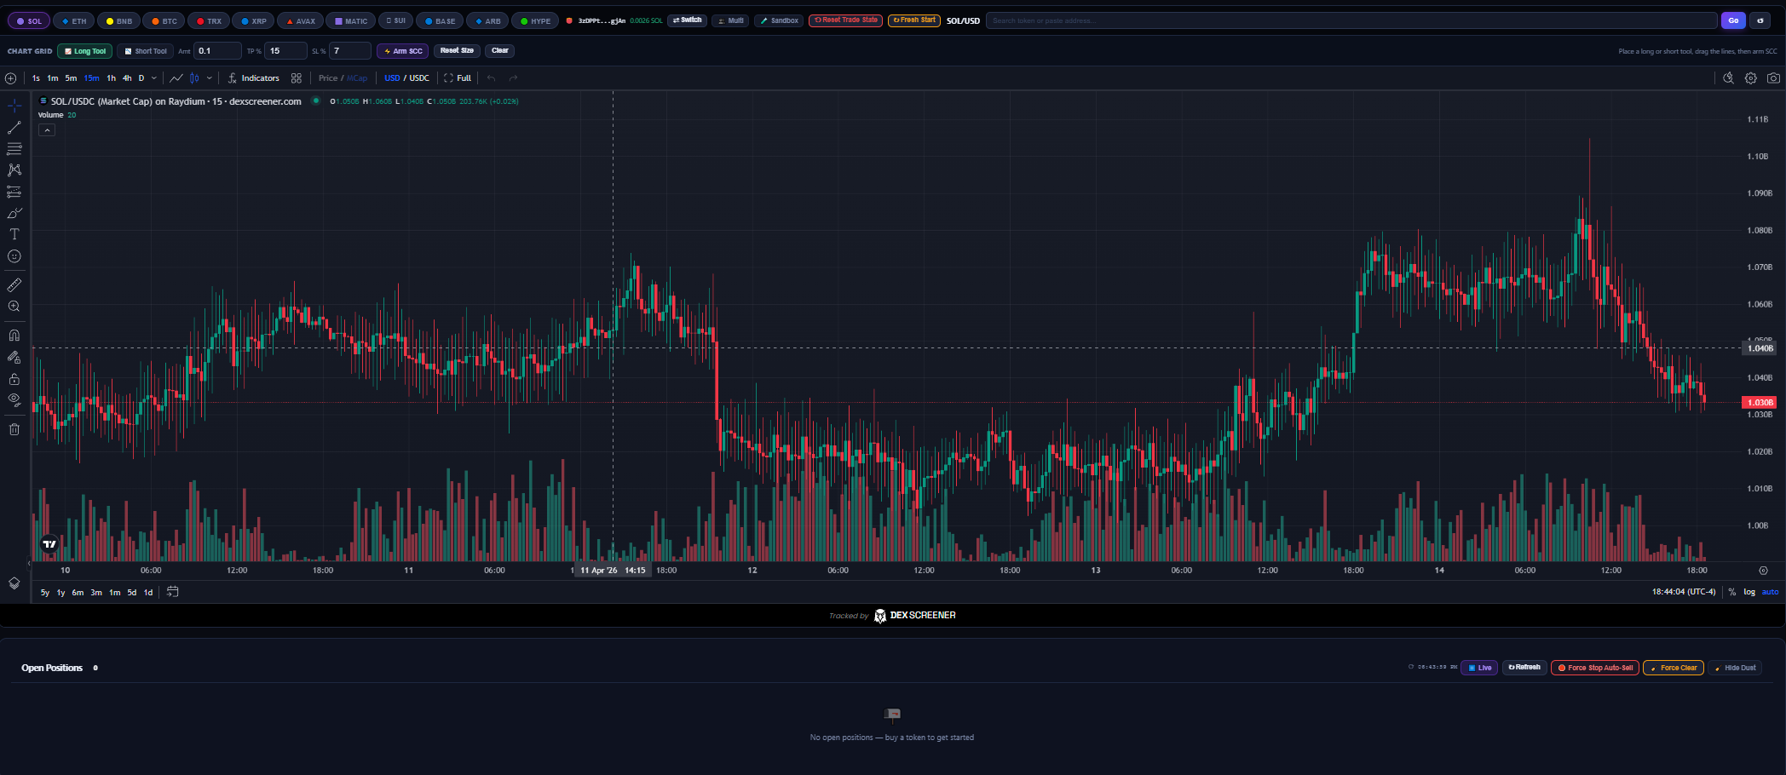Select the crosshair cursor tool
This screenshot has height=775, width=1786.
point(14,106)
